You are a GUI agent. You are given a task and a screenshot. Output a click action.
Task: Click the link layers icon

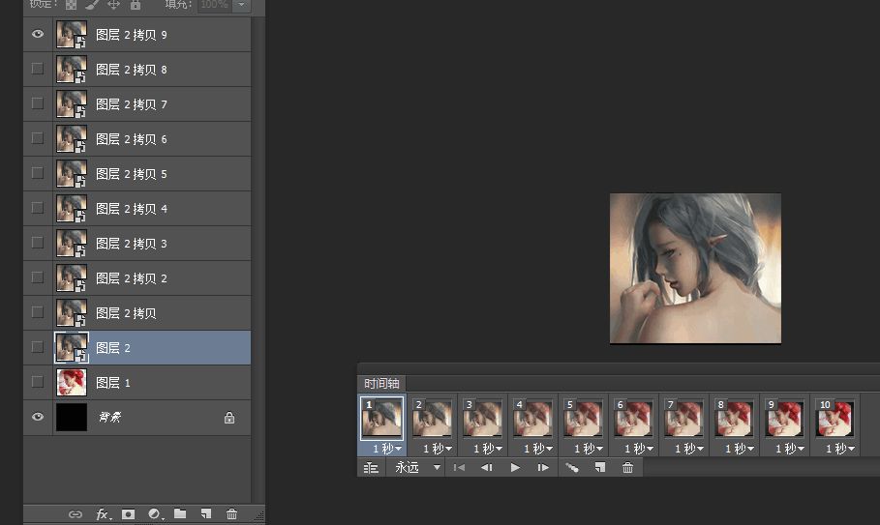click(x=76, y=513)
